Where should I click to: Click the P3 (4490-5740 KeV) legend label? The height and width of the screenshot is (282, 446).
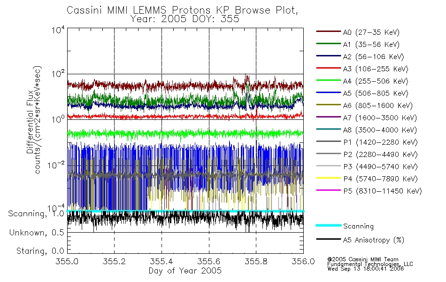tap(381, 167)
